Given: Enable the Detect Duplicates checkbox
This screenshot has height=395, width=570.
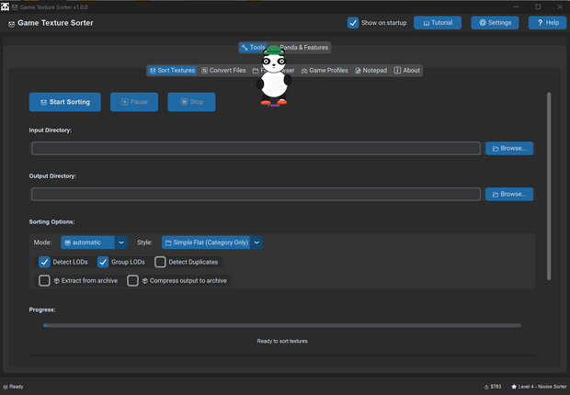Looking at the screenshot, I should click(x=160, y=262).
